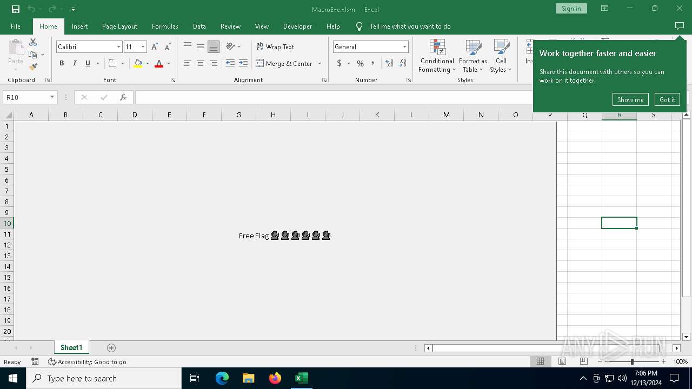Pick the yellow fill color bucket

coord(138,64)
